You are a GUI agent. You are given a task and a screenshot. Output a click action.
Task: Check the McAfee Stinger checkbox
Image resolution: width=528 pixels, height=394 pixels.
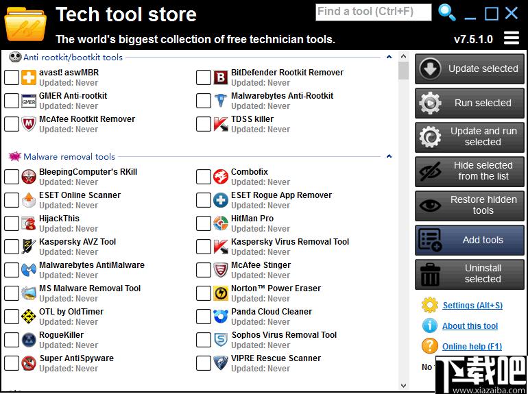(x=204, y=270)
